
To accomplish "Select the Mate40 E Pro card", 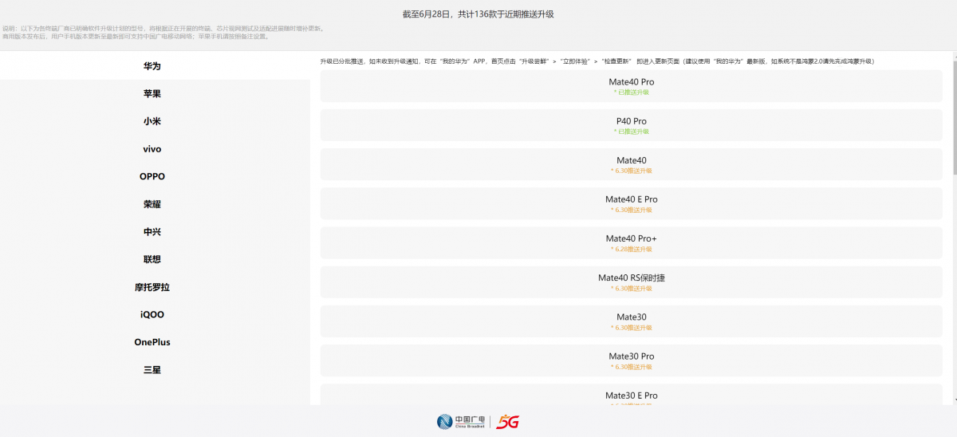I will click(x=631, y=203).
